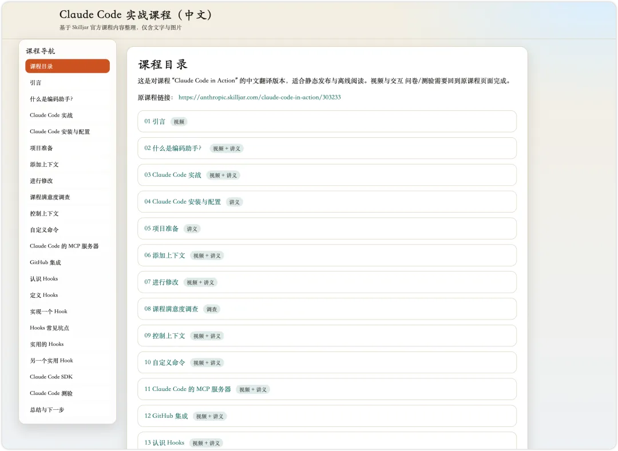Select sidebar item 实现一个 Hook
Screen dimensions: 618x451
[68, 312]
